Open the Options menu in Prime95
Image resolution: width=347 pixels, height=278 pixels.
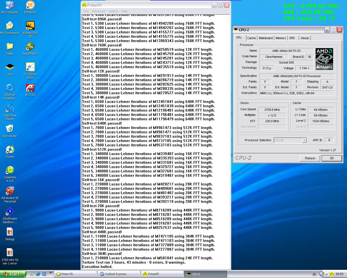[113, 11]
